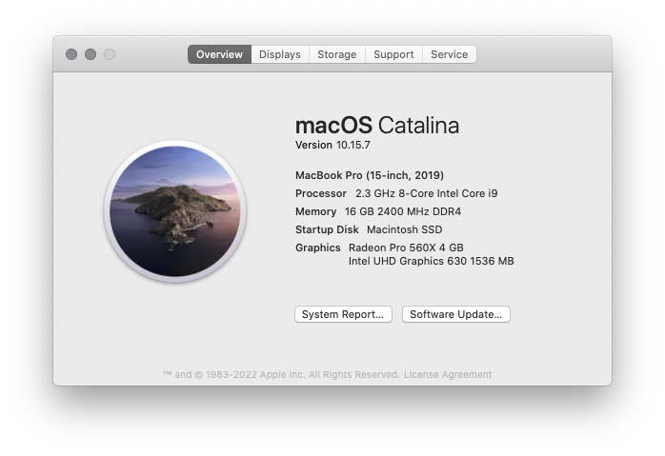Viewport: 665px width, 456px height.
Task: Open the Storage tab
Action: coord(337,54)
